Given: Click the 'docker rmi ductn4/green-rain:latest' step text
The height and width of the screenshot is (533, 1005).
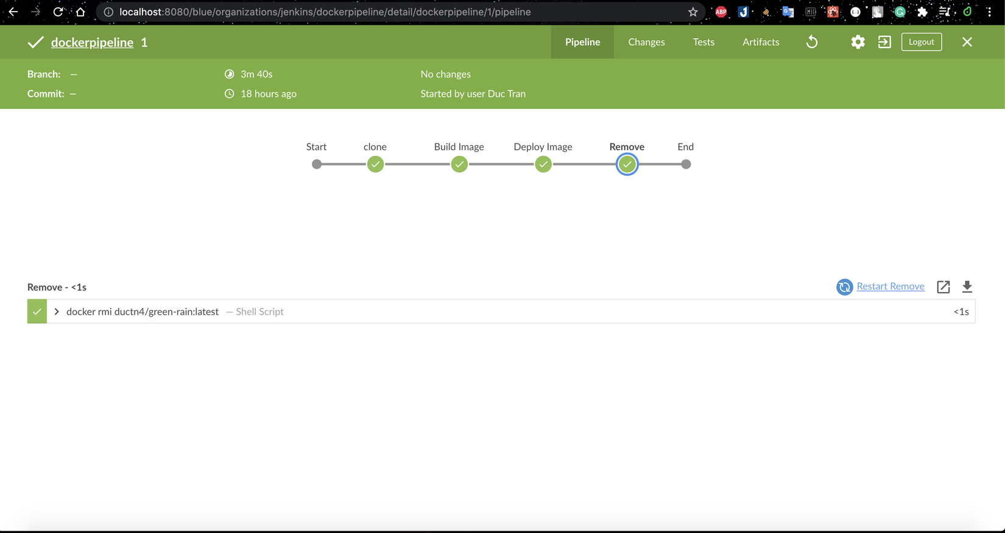Looking at the screenshot, I should pos(143,312).
